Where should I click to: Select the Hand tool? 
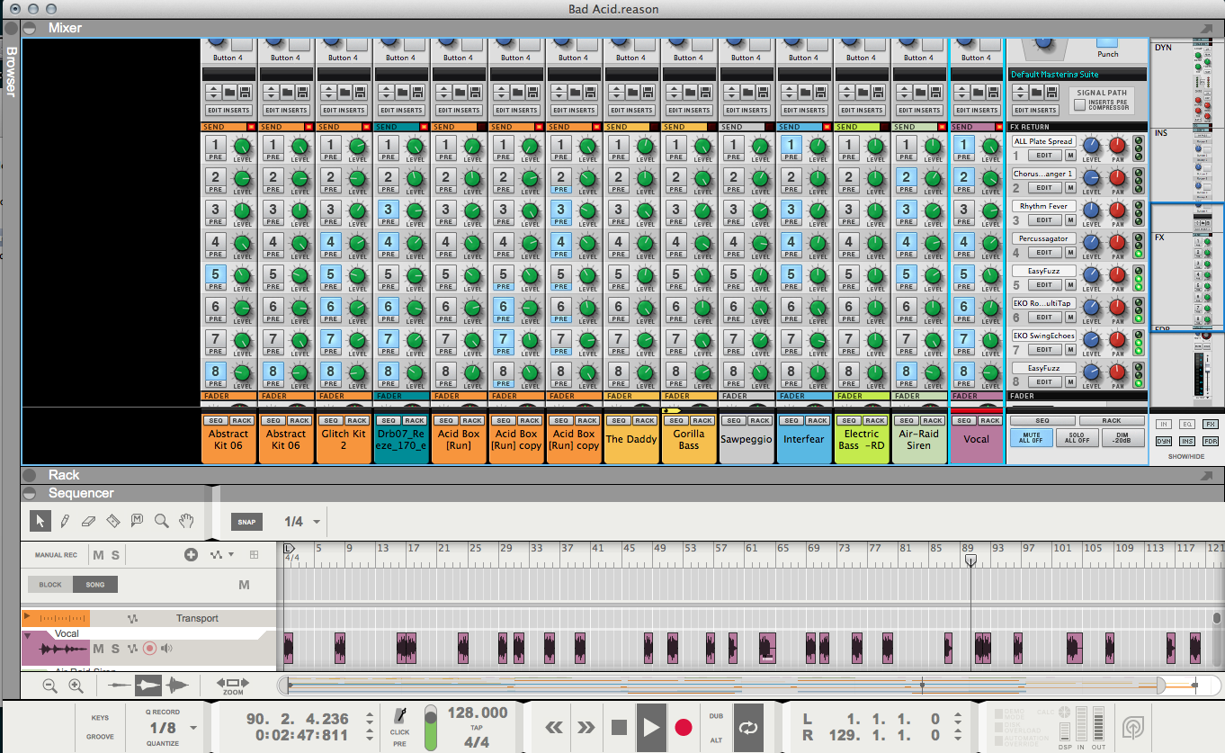pyautogui.click(x=185, y=521)
